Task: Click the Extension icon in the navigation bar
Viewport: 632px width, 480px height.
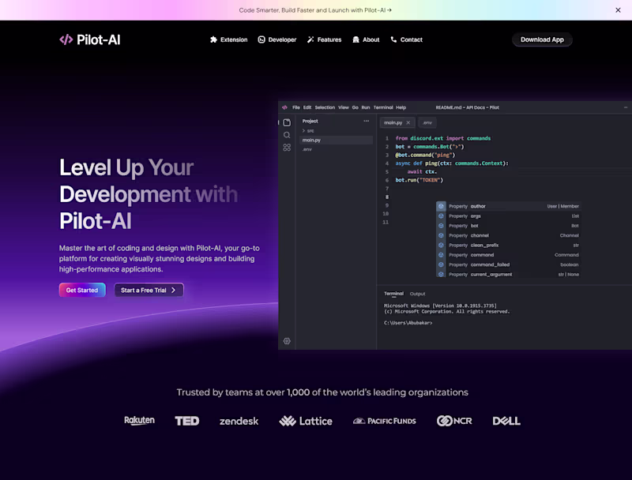Action: click(213, 39)
